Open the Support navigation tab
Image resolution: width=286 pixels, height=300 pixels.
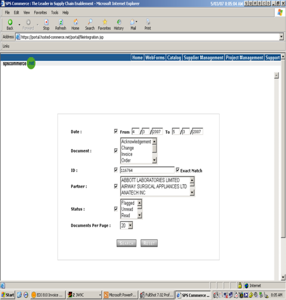click(272, 58)
